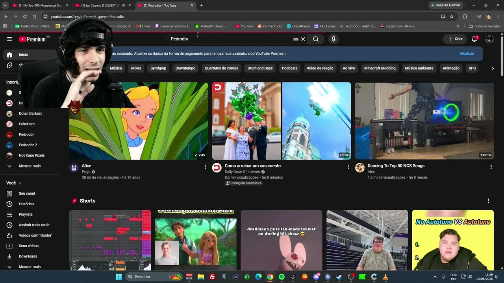Open Spotify from taskbar

click(x=282, y=277)
